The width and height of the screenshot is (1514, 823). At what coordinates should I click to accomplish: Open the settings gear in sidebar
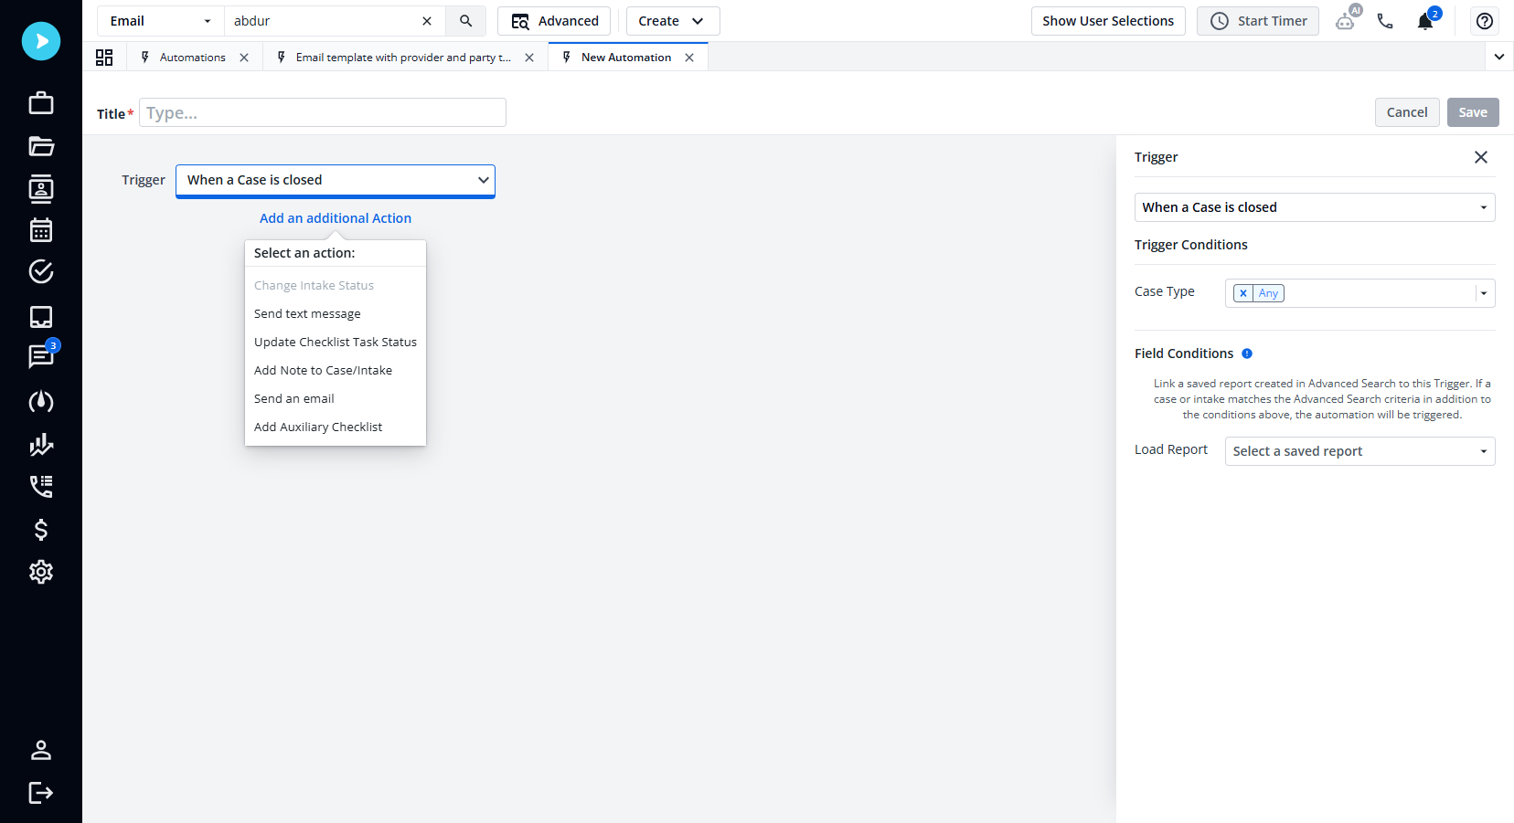click(x=41, y=572)
